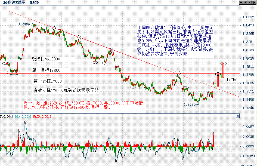Click the 1.7911 price axis label
The width and height of the screenshot is (257, 166).
[x=248, y=67]
